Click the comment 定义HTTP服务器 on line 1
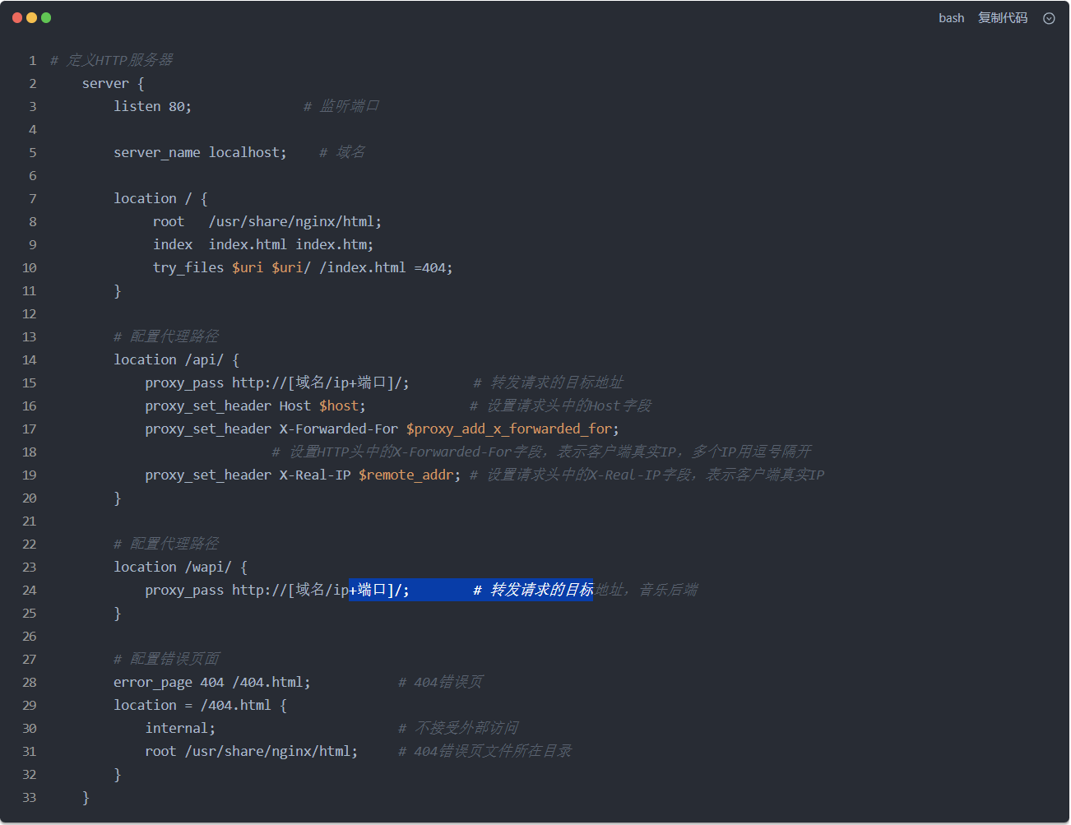Image resolution: width=1071 pixels, height=825 pixels. pos(112,60)
